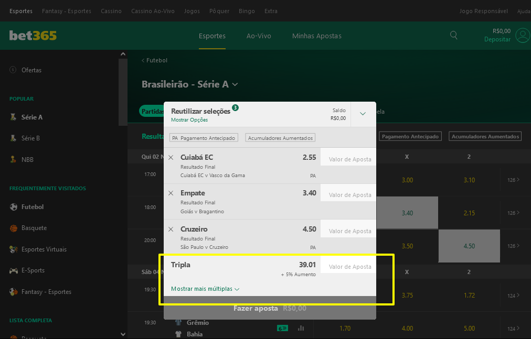The height and width of the screenshot is (339, 531).
Task: Select the 2.15 away odds at 18:00
Action: pos(469,213)
